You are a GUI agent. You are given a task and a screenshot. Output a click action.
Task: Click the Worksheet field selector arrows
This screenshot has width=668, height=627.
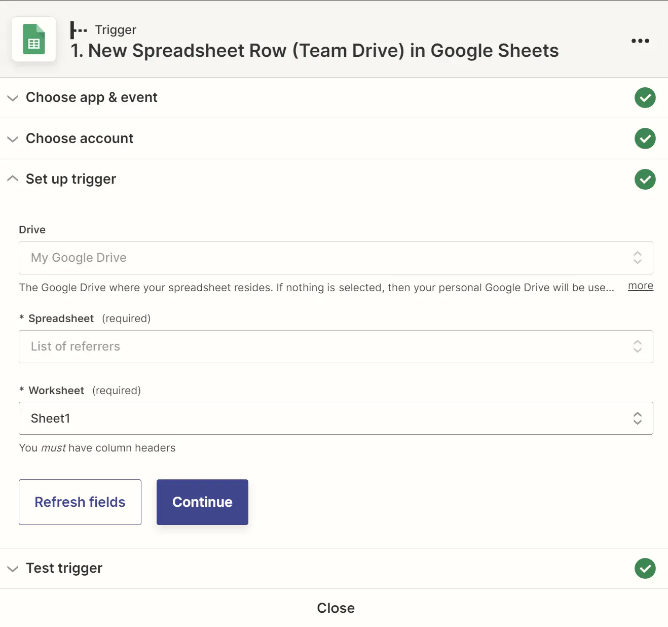click(638, 418)
